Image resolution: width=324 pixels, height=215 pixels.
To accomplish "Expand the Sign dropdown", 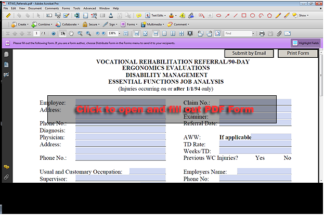I will click(x=110, y=24).
